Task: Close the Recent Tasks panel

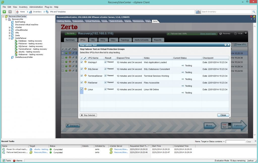Action: click(255, 141)
